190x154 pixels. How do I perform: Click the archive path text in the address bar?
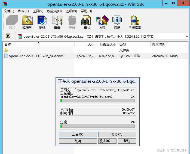point(88,37)
